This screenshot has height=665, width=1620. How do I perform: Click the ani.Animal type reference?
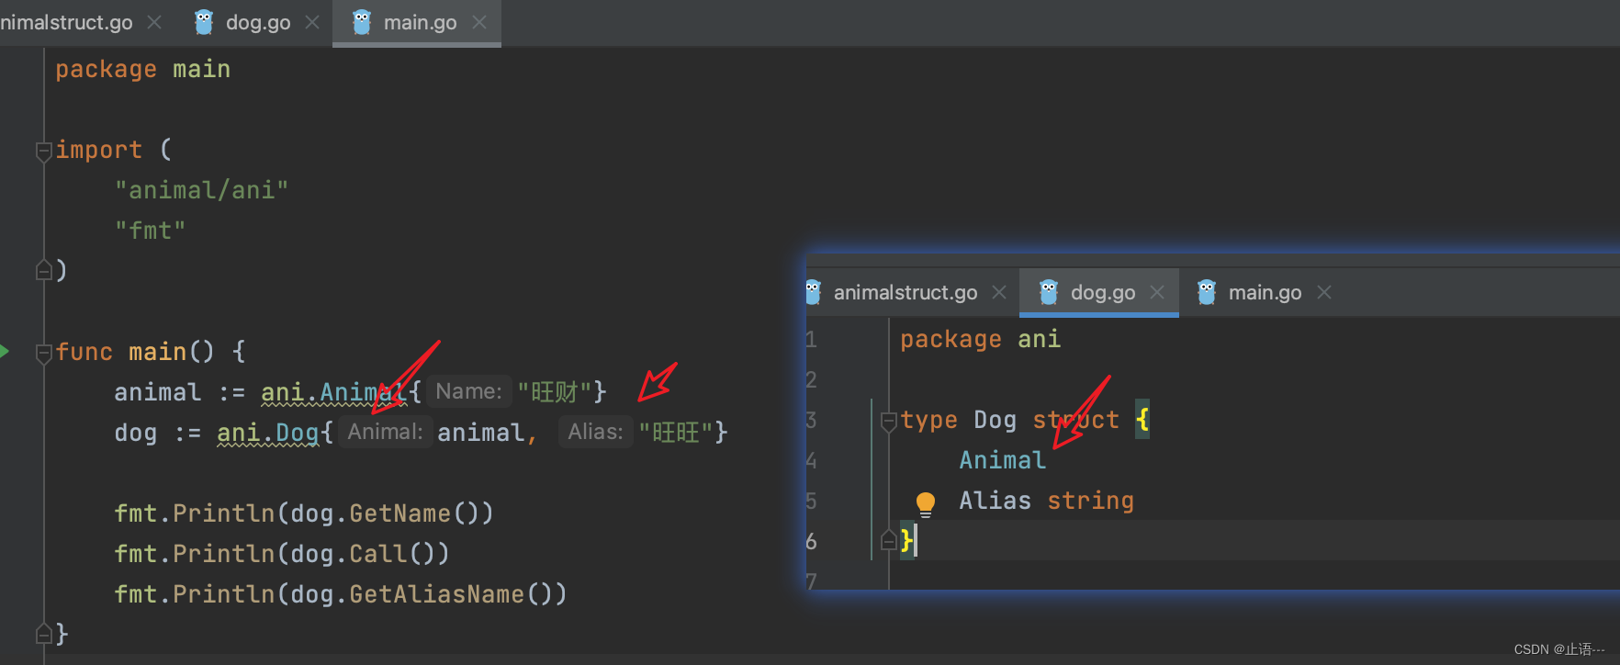(x=333, y=392)
